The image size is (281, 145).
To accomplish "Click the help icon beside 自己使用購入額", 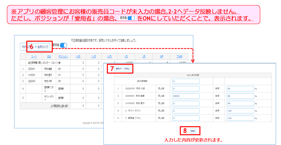I will [60, 63].
